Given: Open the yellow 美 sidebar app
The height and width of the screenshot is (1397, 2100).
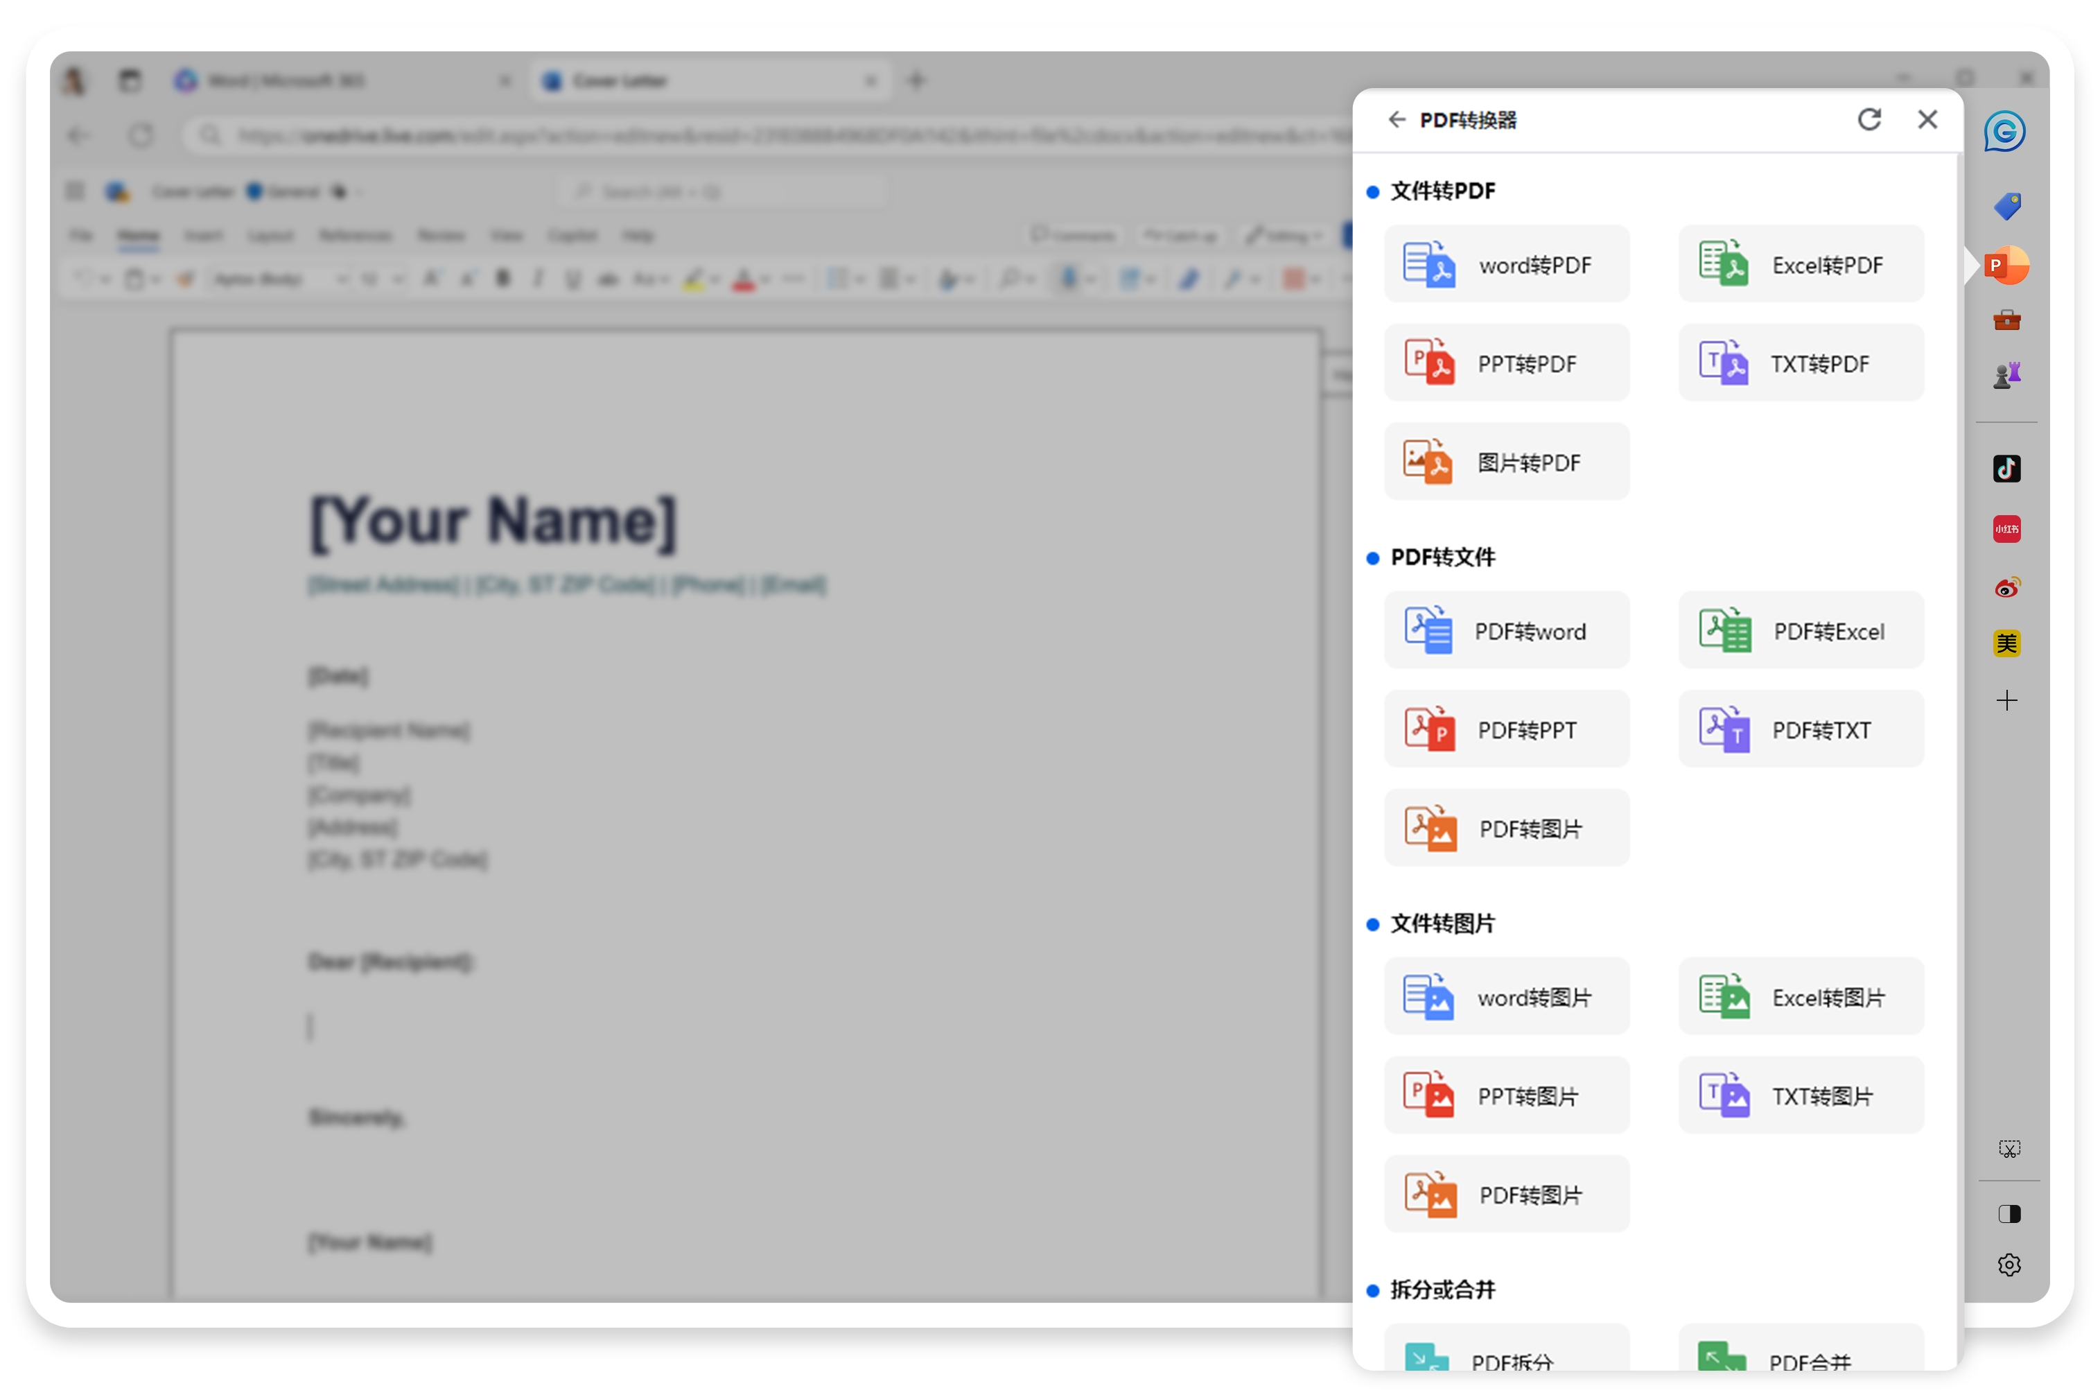Looking at the screenshot, I should [x=2006, y=643].
